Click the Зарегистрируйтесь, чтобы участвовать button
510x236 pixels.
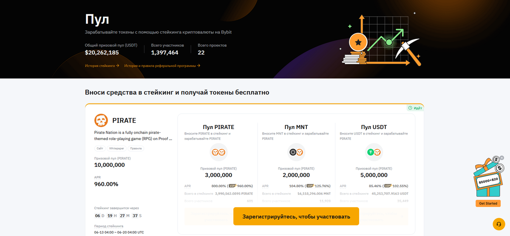[296, 216]
